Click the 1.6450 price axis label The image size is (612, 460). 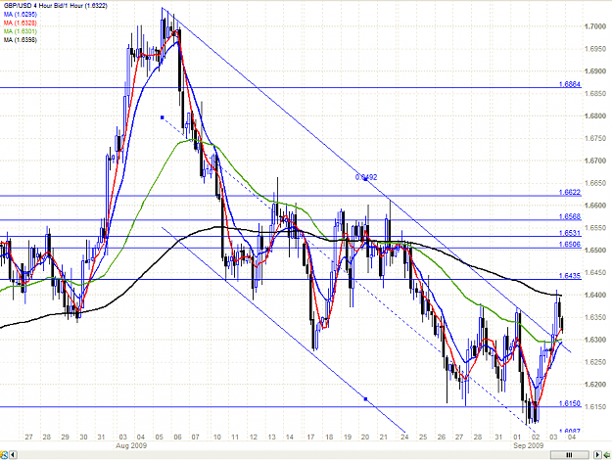click(x=595, y=273)
